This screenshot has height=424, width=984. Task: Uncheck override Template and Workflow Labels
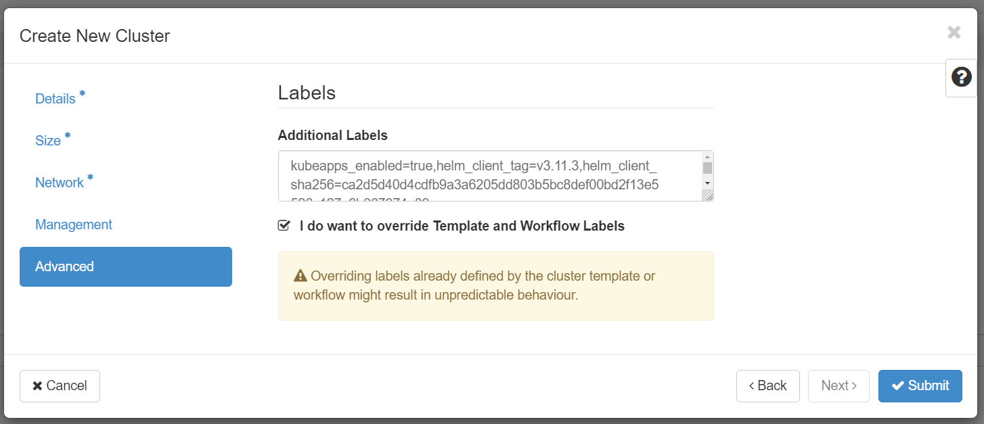tap(284, 226)
